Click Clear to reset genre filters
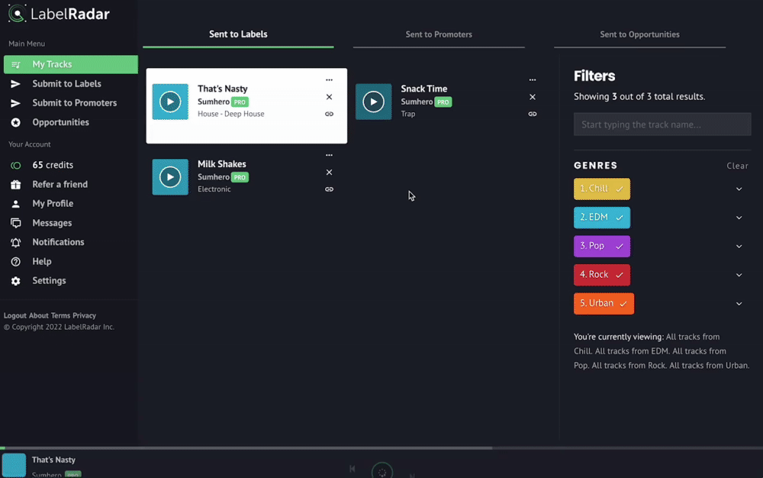Image resolution: width=763 pixels, height=478 pixels. point(737,166)
